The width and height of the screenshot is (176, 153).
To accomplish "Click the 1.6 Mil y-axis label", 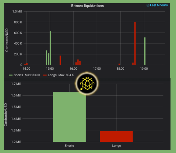I will [x=16, y=95].
